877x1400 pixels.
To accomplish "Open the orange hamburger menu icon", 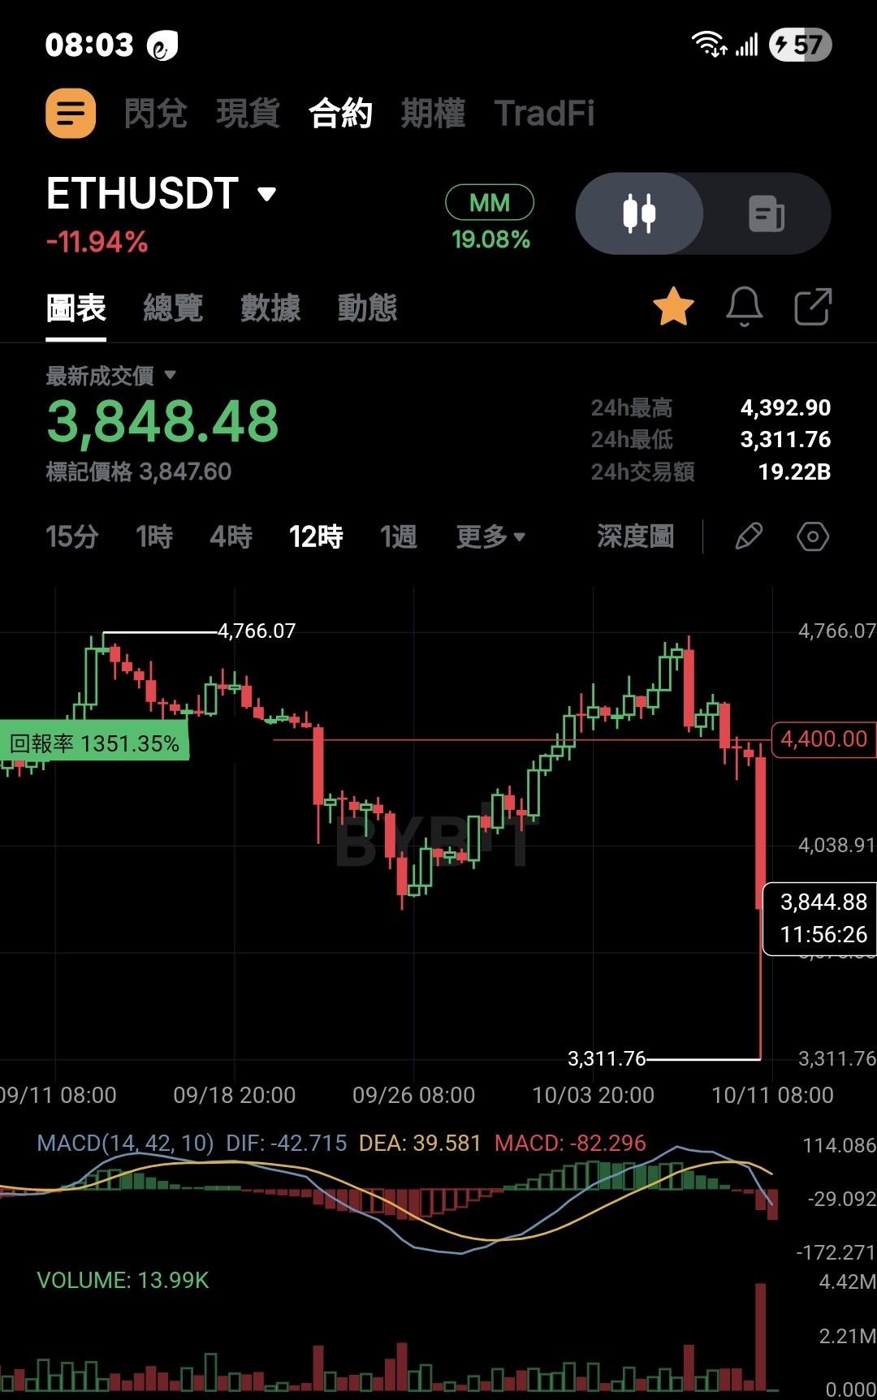I will pyautogui.click(x=71, y=113).
